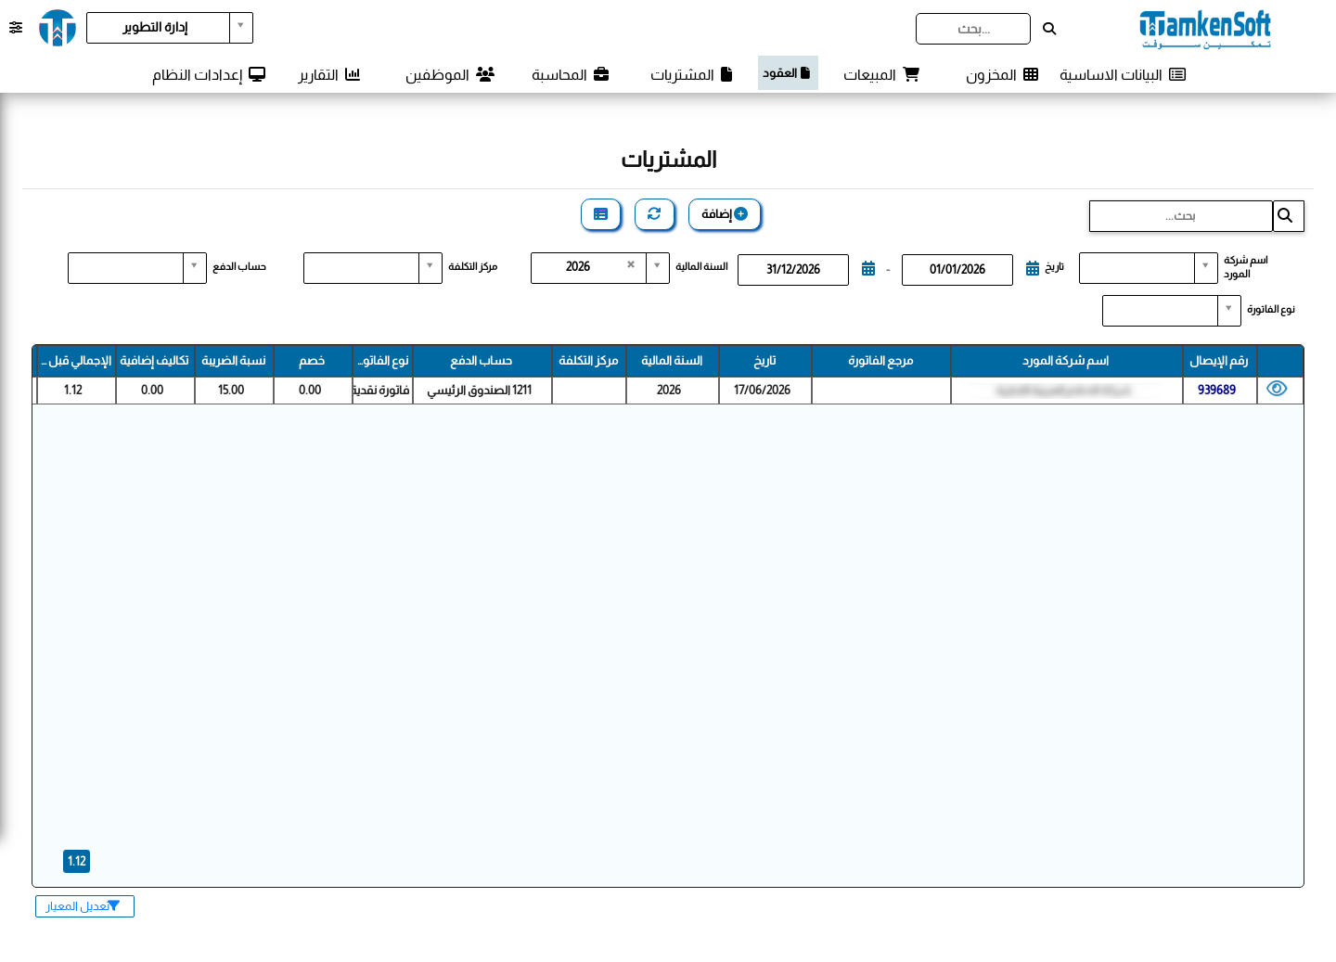Click the purchases page search magnifier button
The image size is (1336, 962).
pyautogui.click(x=1288, y=216)
